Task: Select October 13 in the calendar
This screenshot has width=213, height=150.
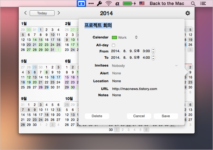Action: (73, 115)
